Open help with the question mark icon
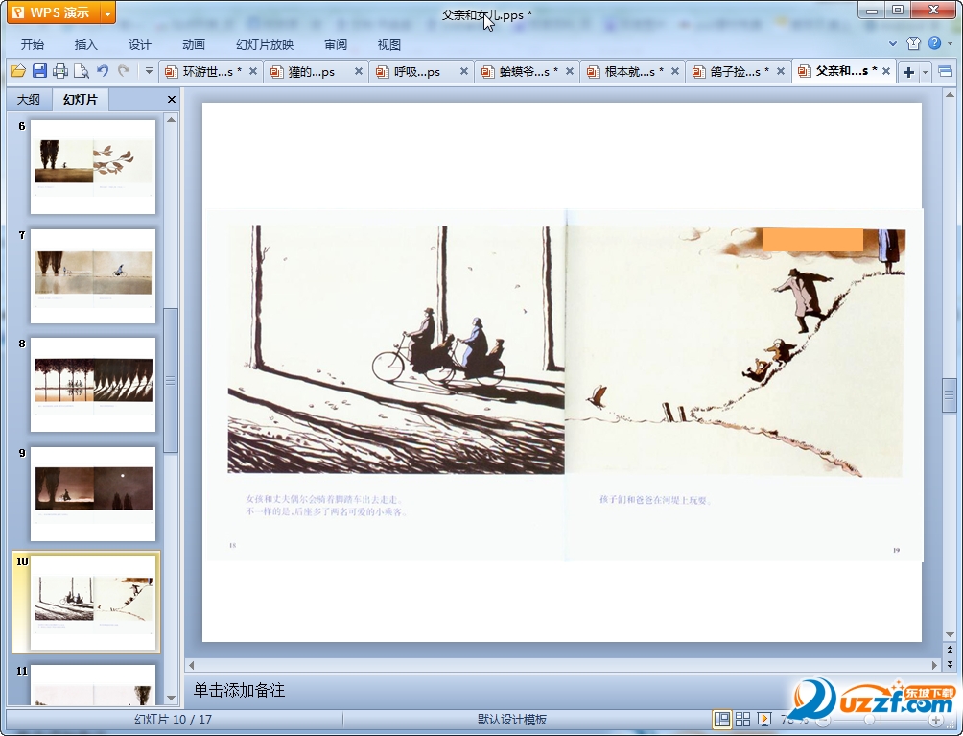 coord(934,43)
